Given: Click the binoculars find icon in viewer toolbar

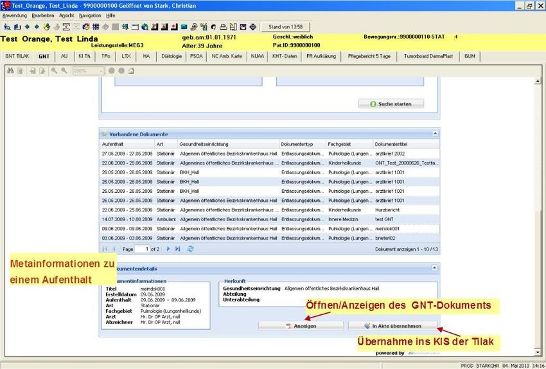Looking at the screenshot, I should pyautogui.click(x=10, y=71).
